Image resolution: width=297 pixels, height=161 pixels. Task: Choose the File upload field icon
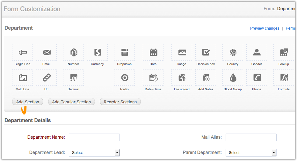click(x=182, y=77)
